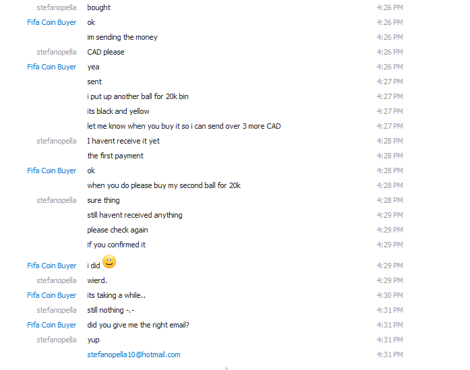This screenshot has width=470, height=370.
Task: Select the 'CAD please' message text
Action: 105,52
